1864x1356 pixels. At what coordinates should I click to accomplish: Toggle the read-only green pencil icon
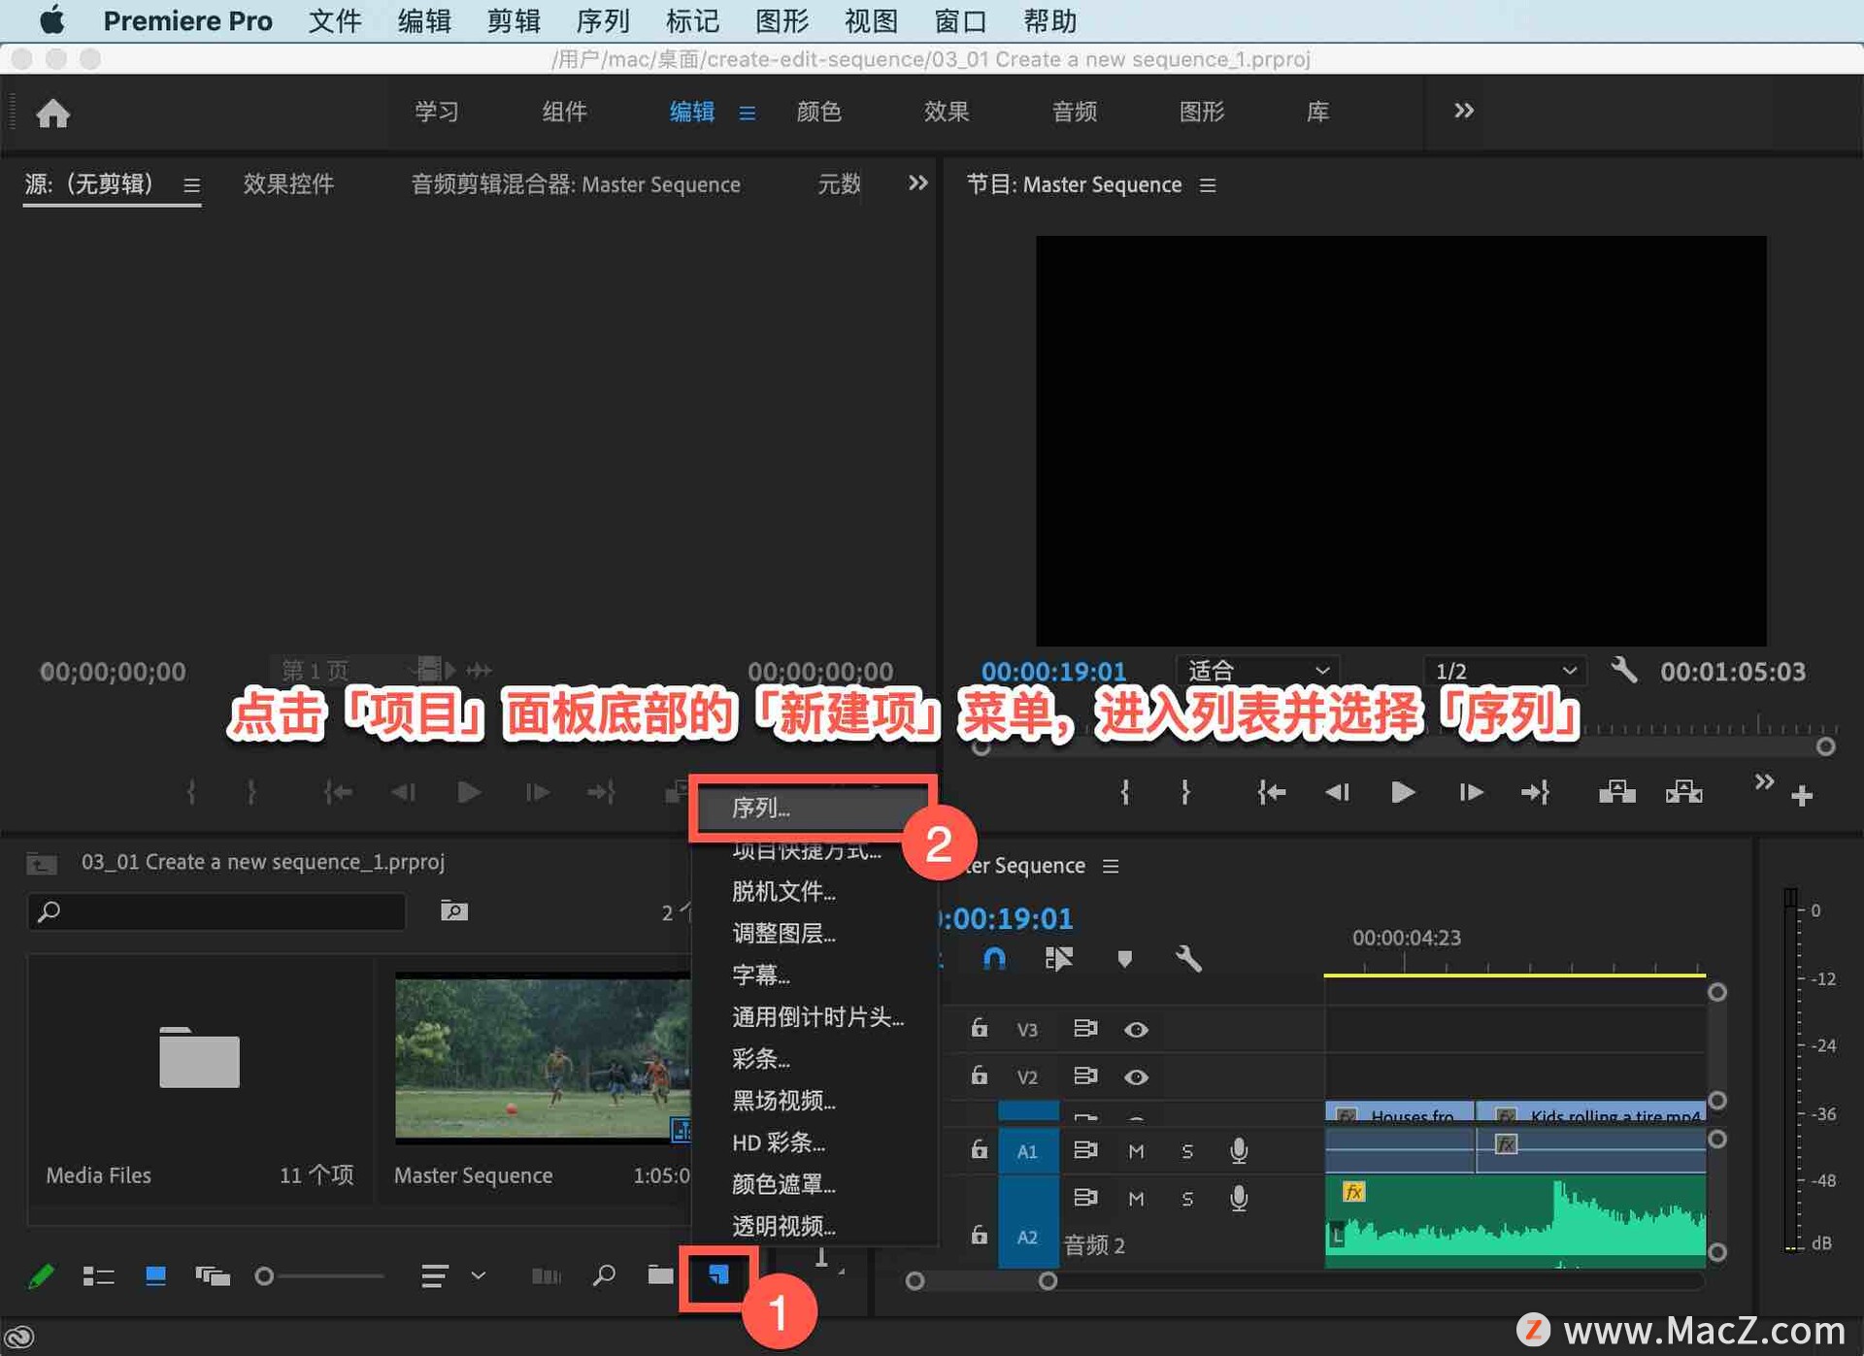(x=41, y=1275)
